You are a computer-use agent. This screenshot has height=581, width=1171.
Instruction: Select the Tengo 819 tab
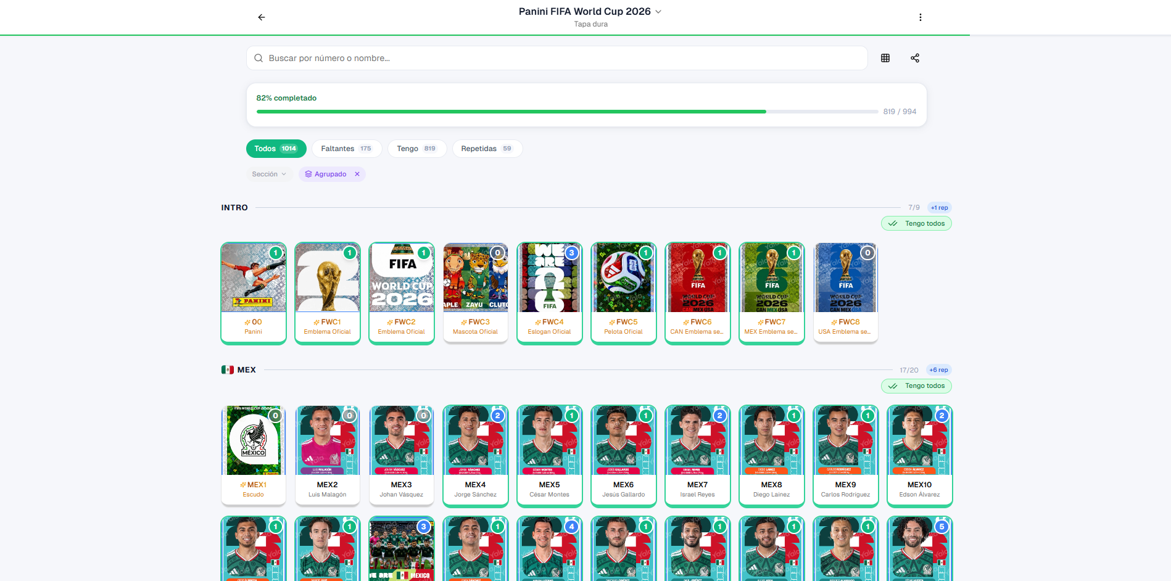coord(417,149)
